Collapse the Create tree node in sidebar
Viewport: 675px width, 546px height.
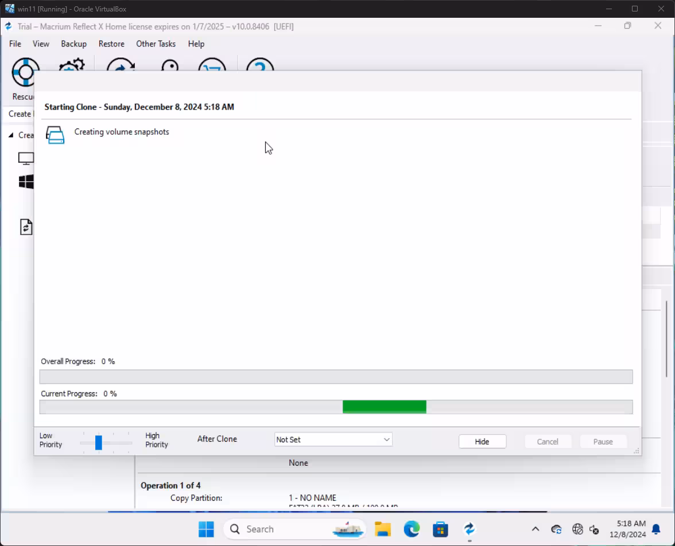[11, 135]
